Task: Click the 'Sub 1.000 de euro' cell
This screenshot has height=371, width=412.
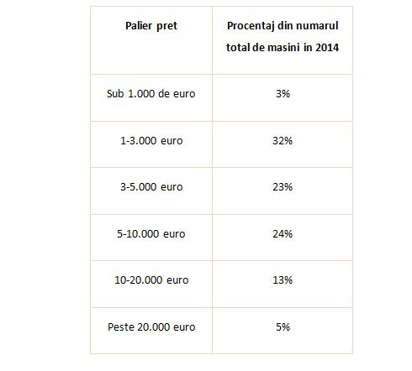Action: [x=151, y=98]
